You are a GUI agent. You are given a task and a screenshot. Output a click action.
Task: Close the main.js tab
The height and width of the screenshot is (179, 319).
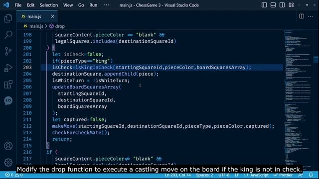click(x=53, y=16)
